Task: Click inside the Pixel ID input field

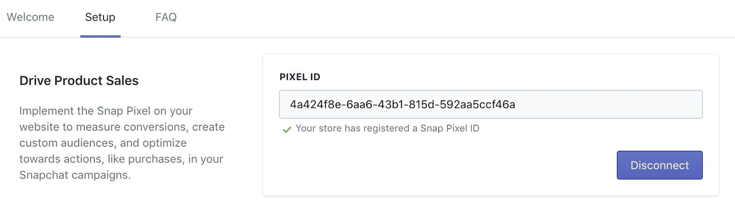Action: [x=490, y=104]
